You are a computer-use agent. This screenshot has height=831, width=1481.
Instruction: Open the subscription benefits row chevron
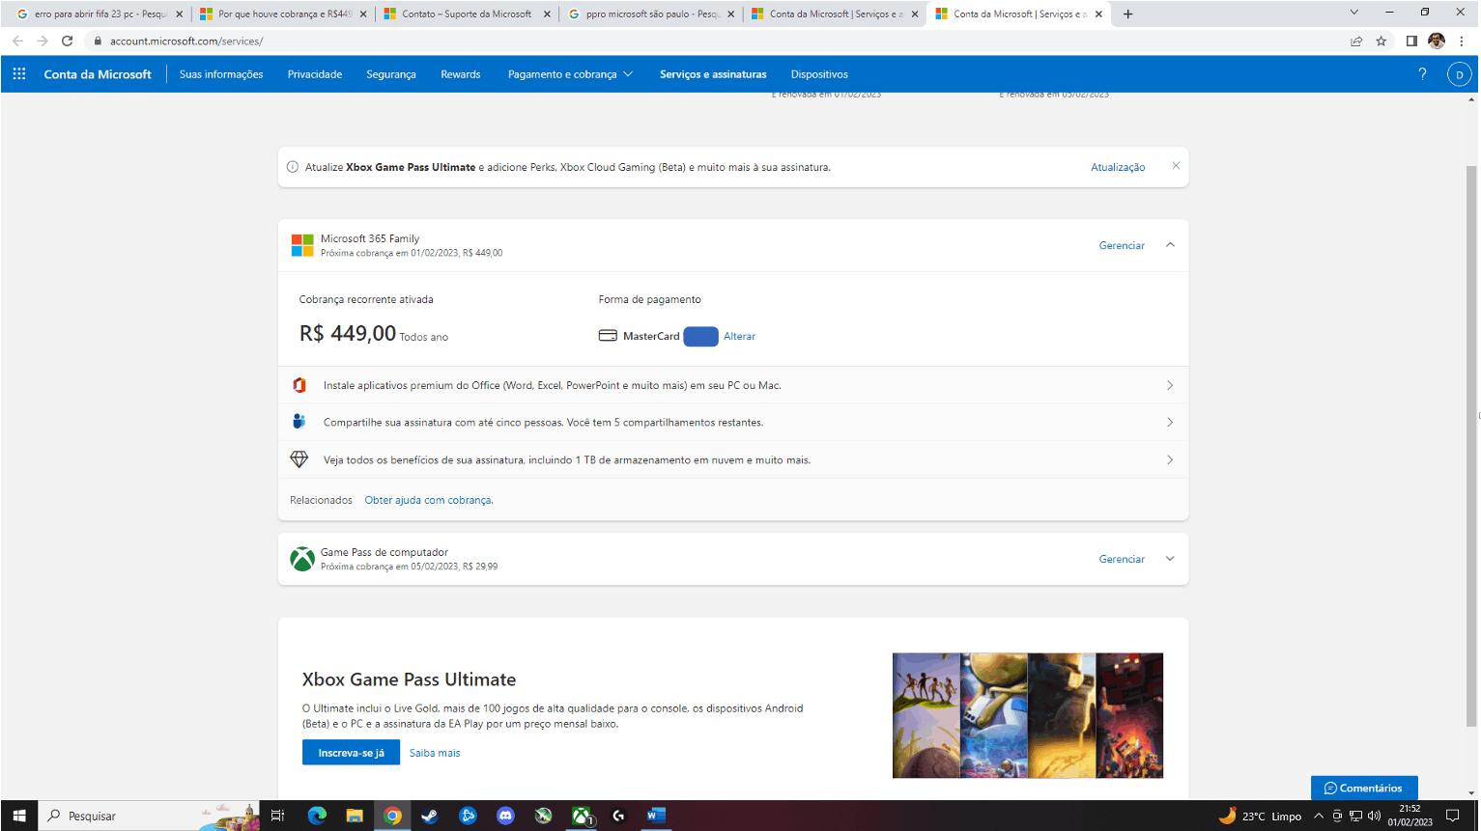[1170, 459]
